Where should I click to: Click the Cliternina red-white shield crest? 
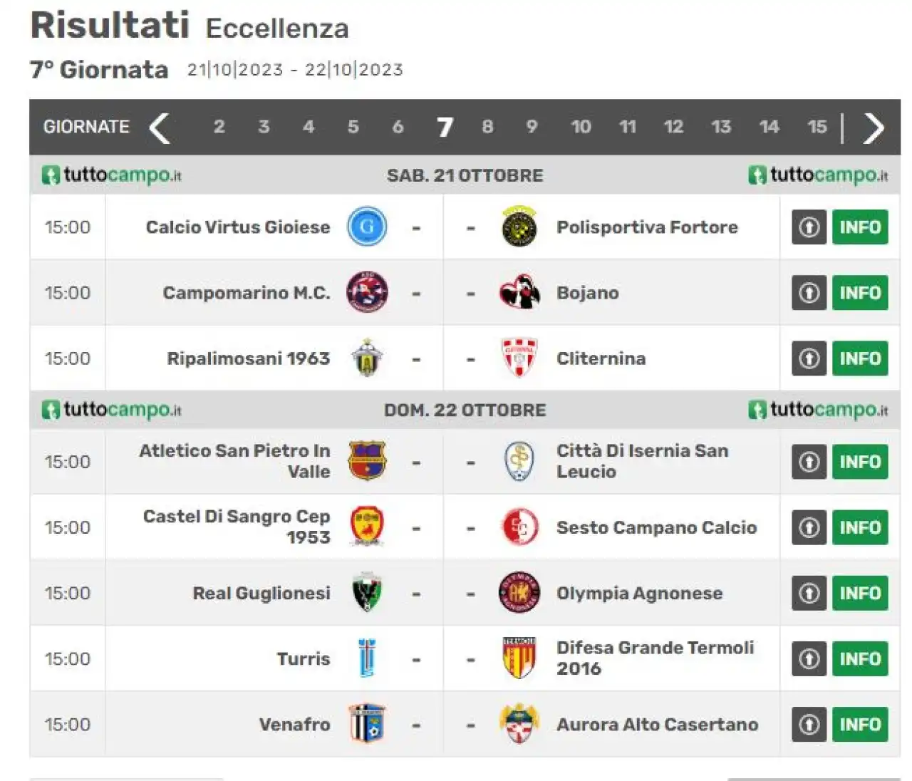coord(519,358)
